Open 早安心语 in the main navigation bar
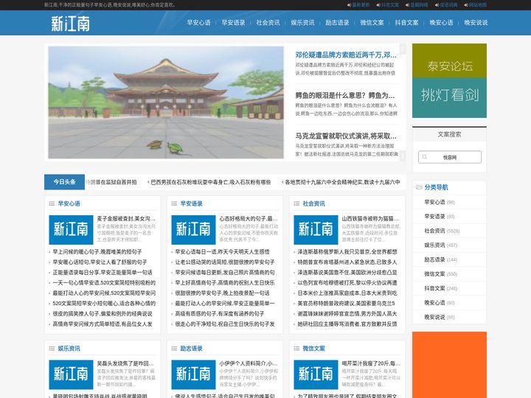The height and width of the screenshot is (398, 531). click(199, 23)
